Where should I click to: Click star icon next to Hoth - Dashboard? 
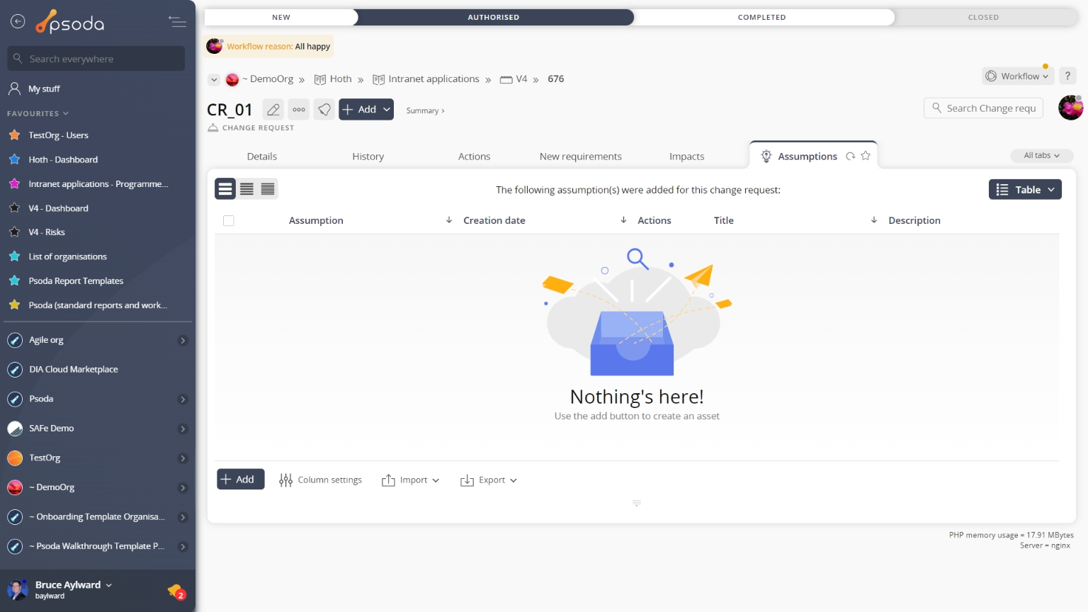point(14,159)
